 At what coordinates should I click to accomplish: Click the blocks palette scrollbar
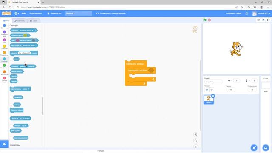click(43, 106)
